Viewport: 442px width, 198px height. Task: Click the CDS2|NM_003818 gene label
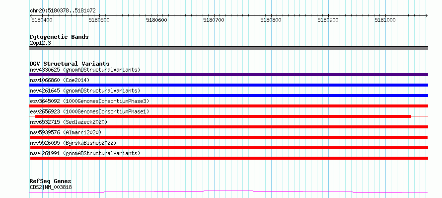[x=51, y=187]
